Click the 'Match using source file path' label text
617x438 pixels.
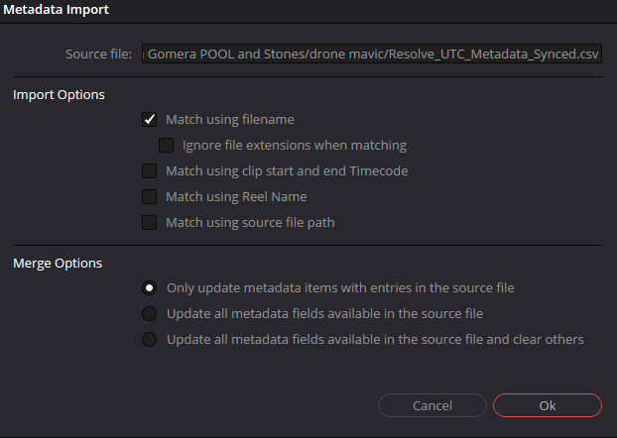(x=250, y=223)
